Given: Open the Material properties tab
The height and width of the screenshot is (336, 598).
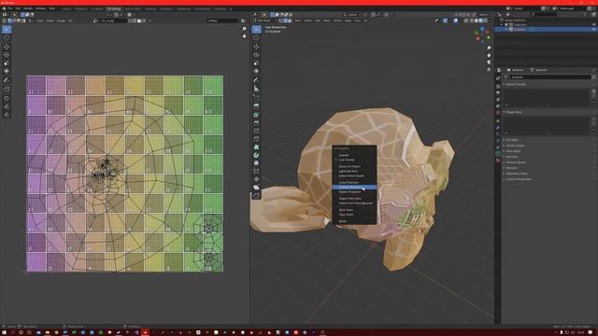Looking at the screenshot, I should 498,161.
